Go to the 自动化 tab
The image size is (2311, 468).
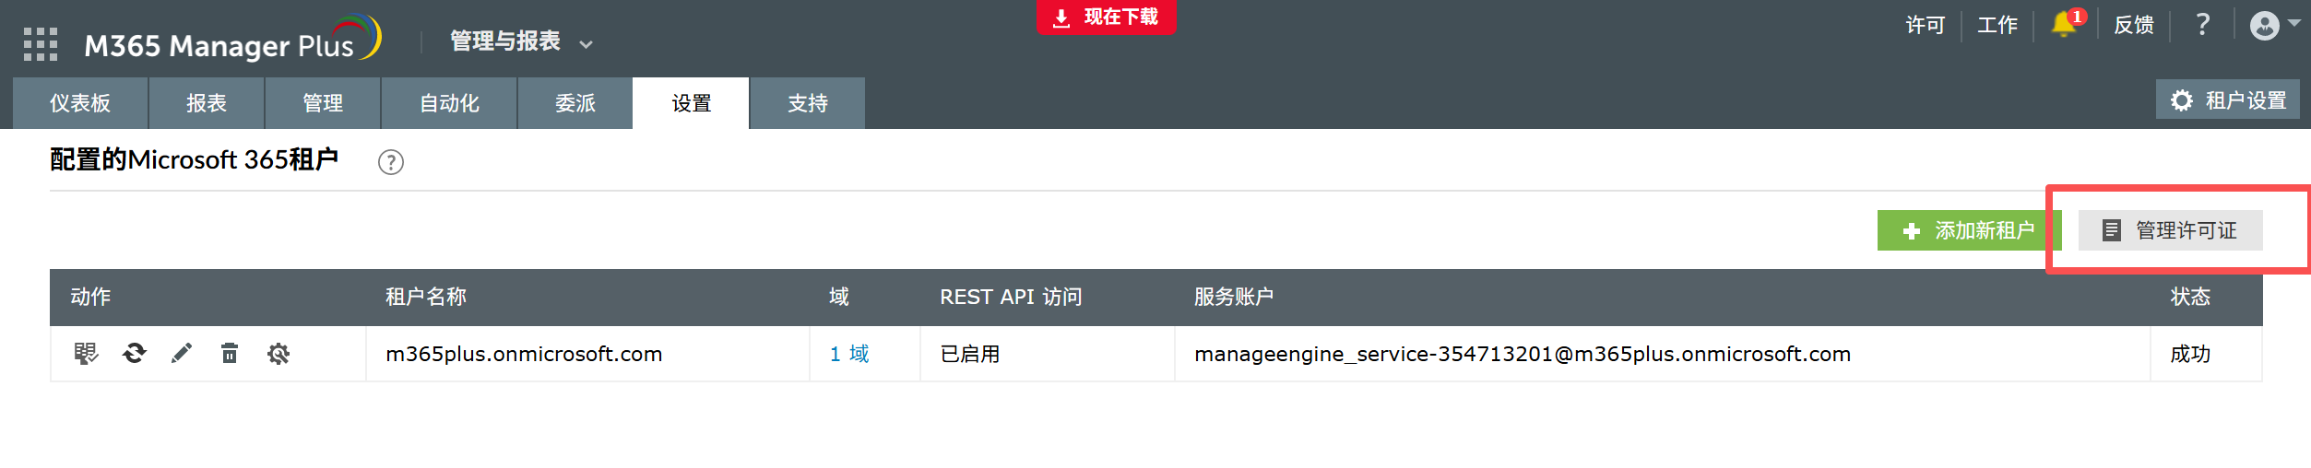(449, 103)
